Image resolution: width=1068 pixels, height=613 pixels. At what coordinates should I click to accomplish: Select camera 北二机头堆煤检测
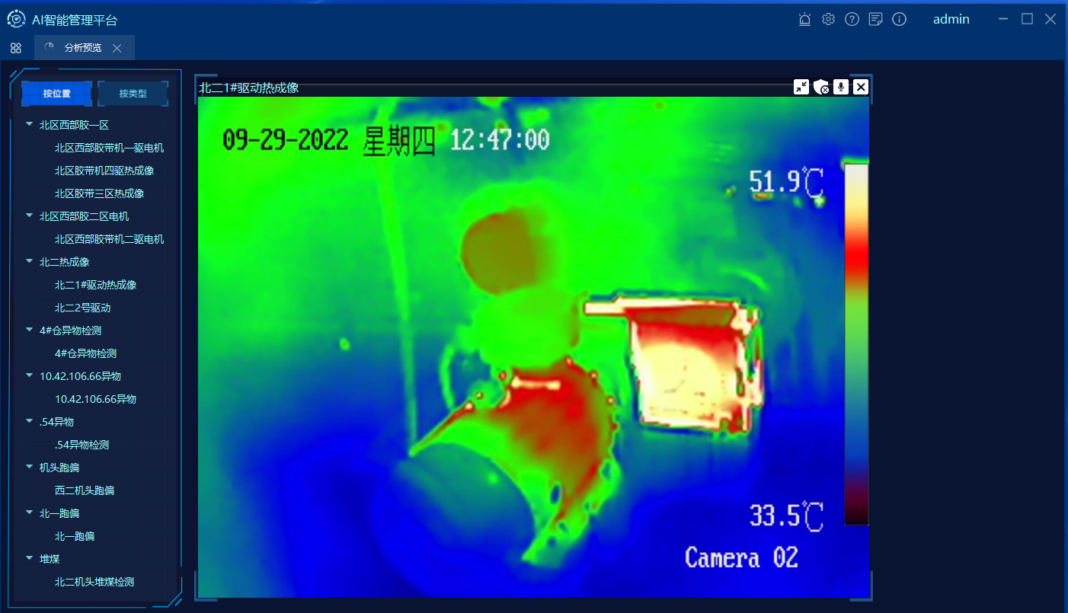[94, 582]
